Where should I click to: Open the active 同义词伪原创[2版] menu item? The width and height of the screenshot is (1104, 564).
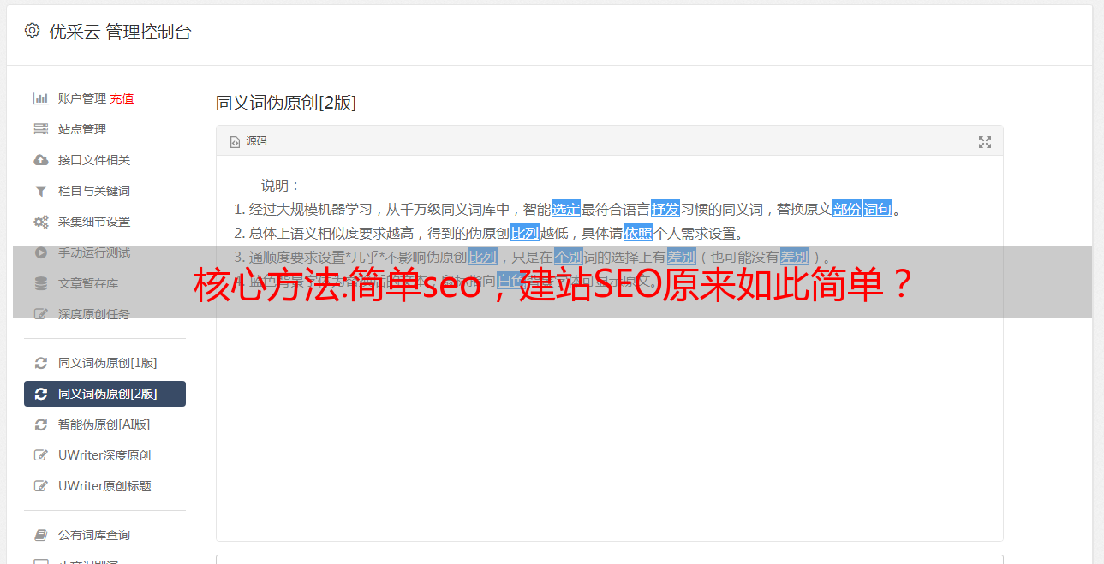coord(104,394)
